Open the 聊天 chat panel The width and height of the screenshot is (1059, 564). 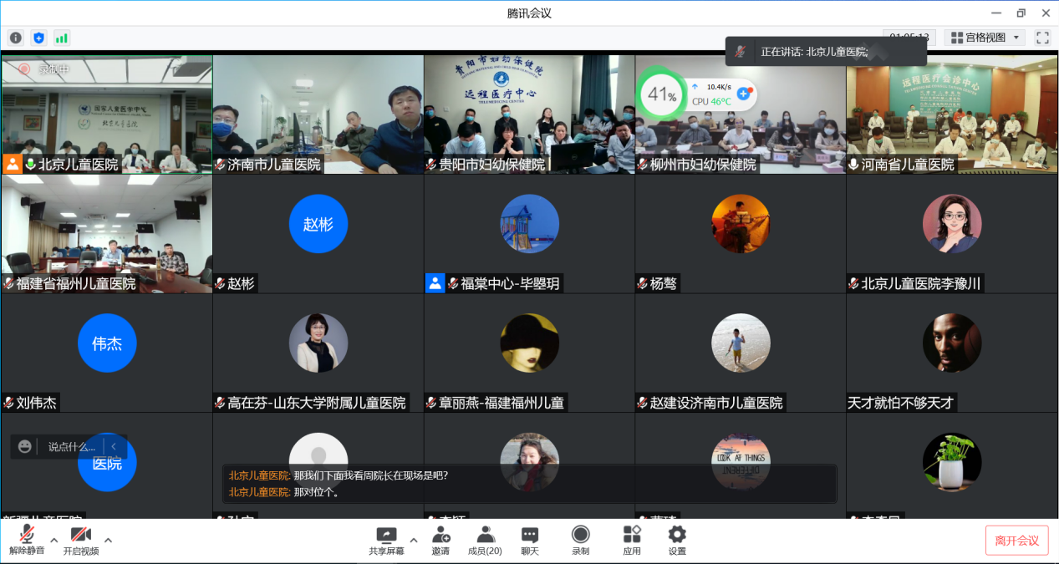coord(530,540)
